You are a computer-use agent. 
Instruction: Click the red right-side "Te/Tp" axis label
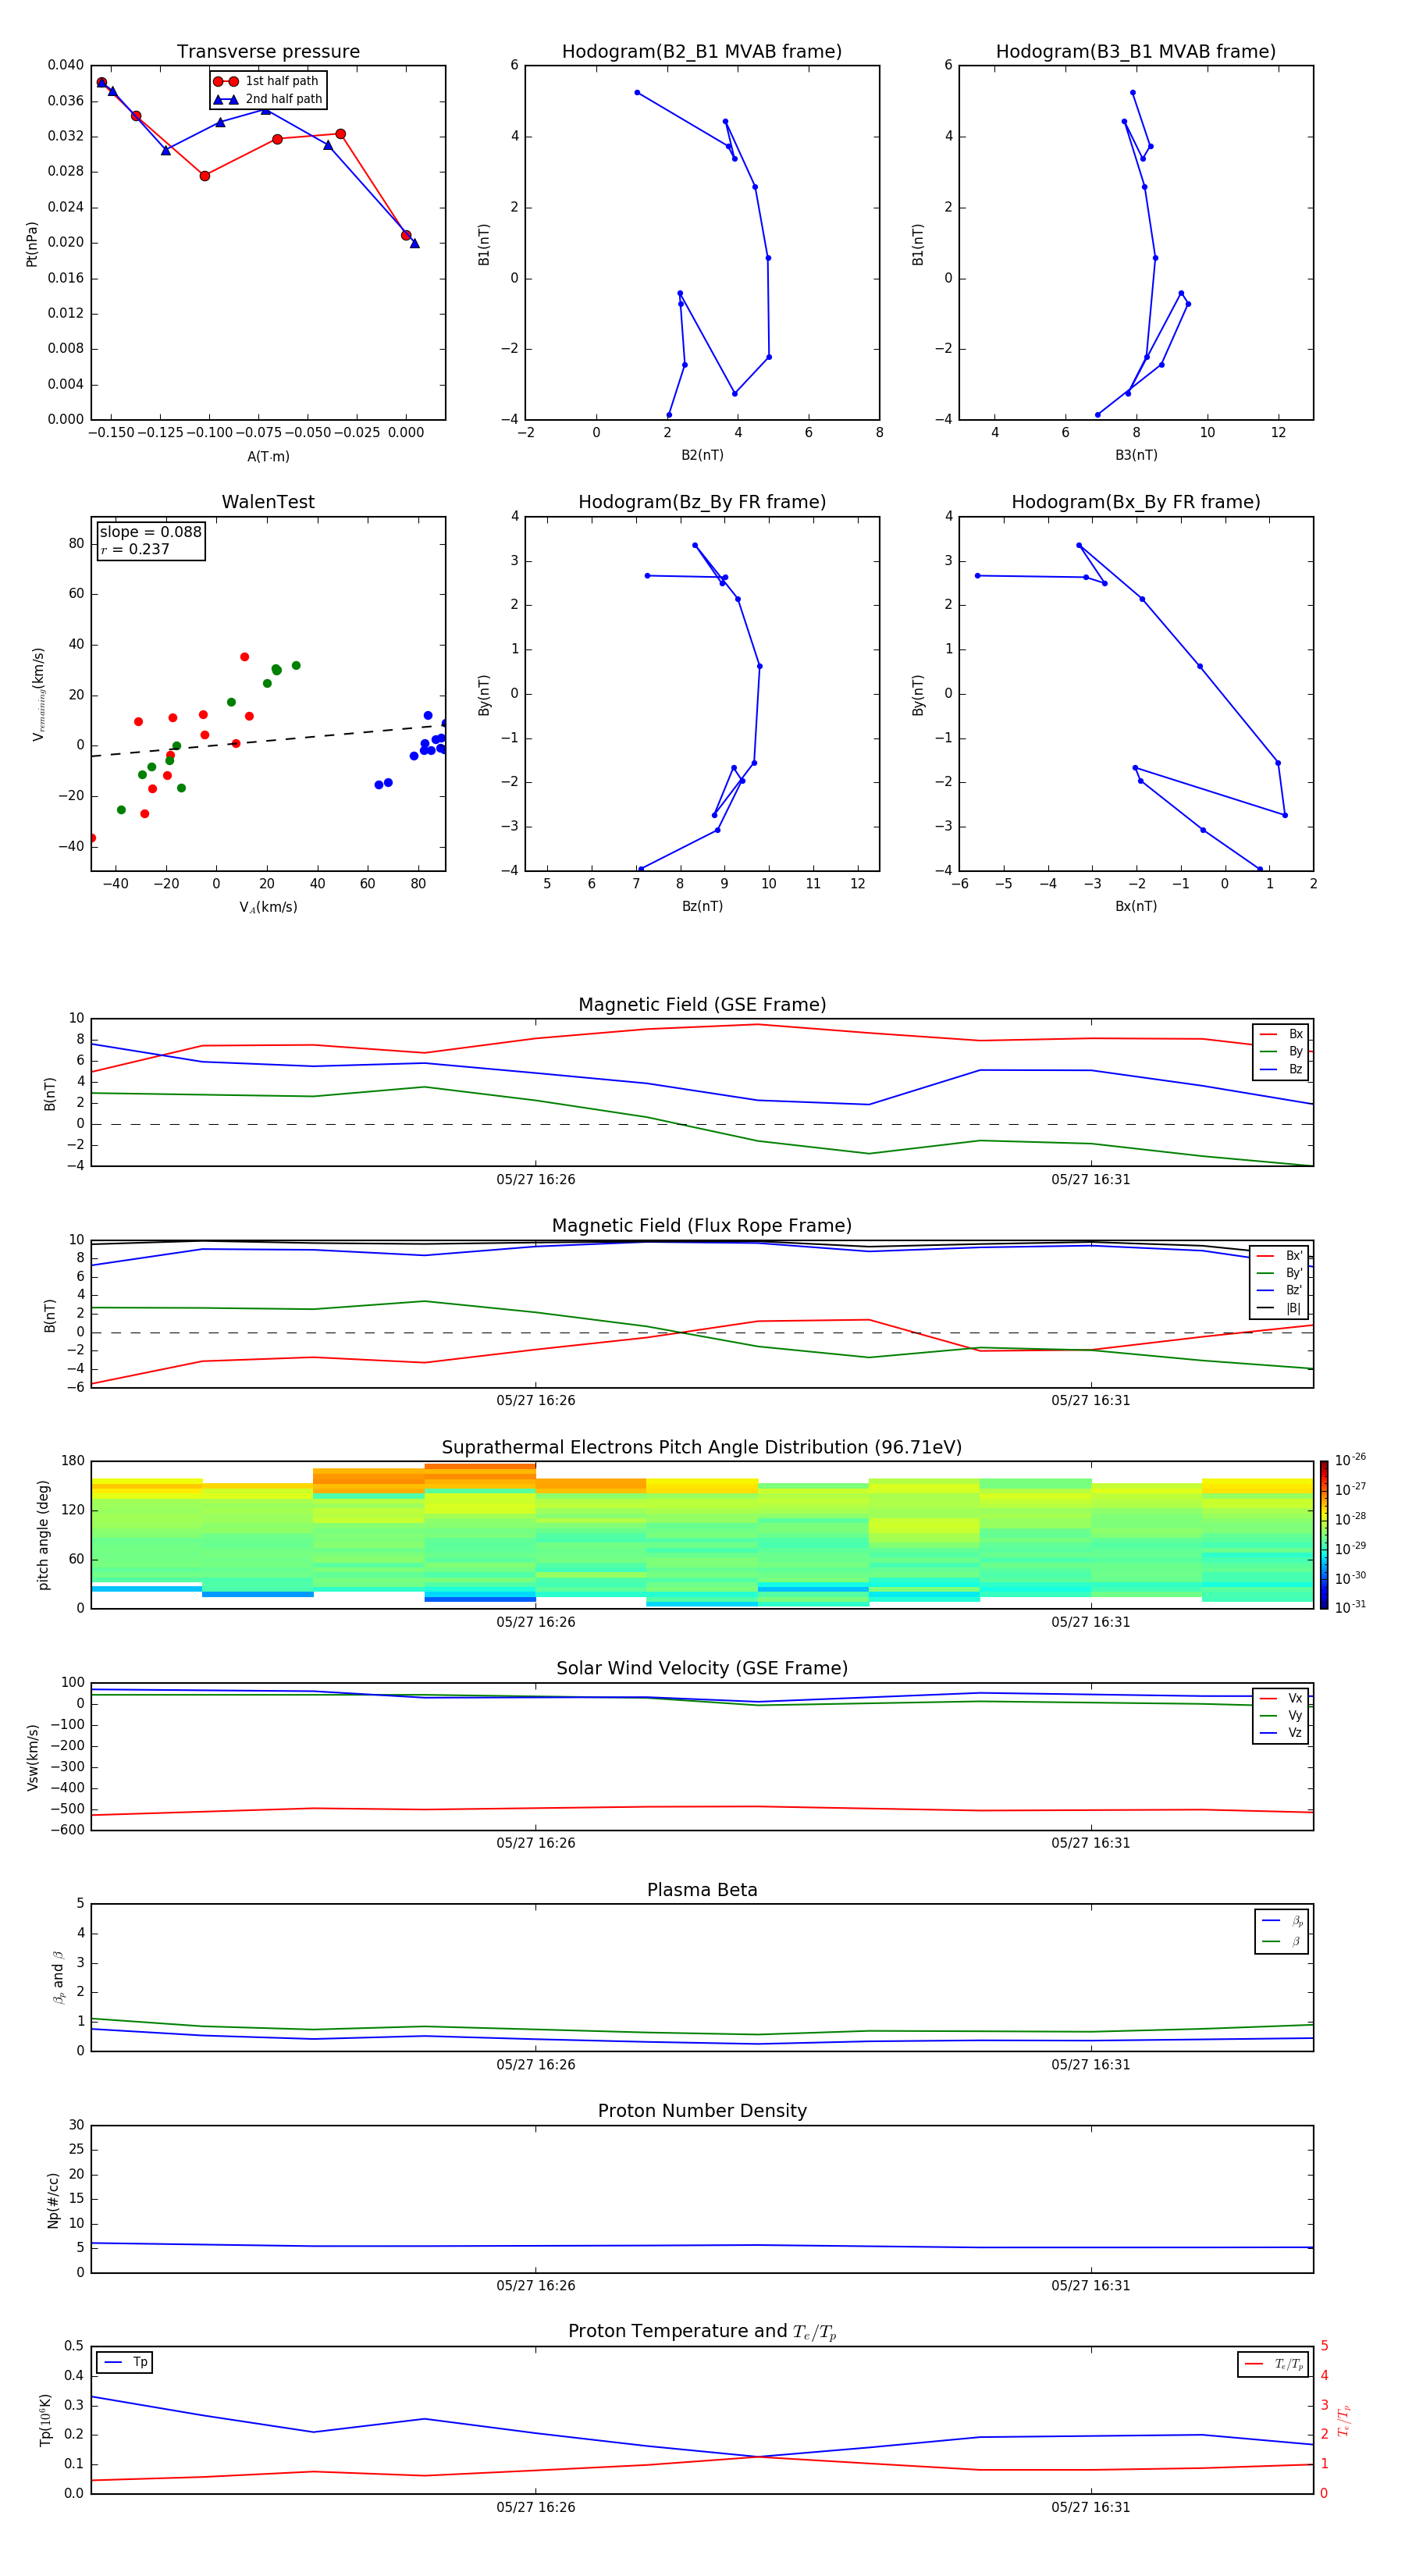click(x=1344, y=2420)
